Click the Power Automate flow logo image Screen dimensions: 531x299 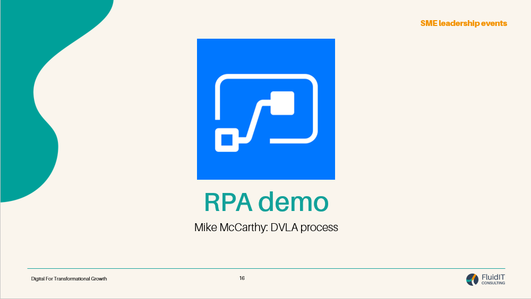266,109
